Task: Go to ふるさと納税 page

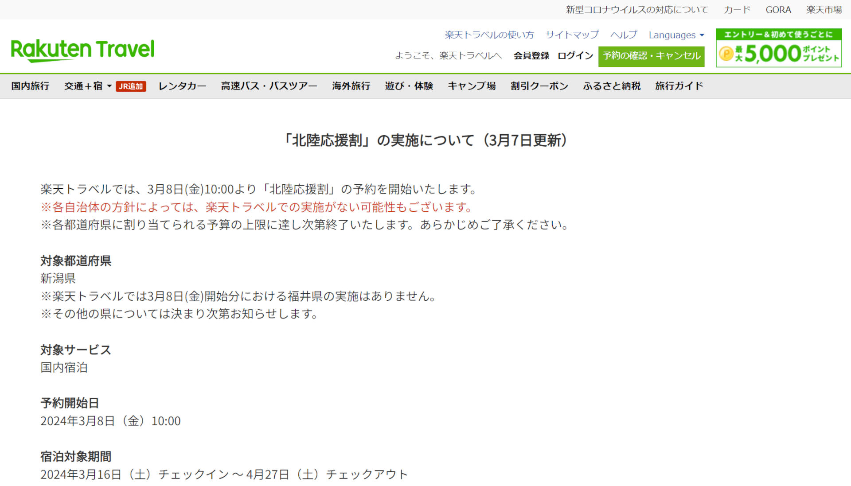Action: point(612,86)
